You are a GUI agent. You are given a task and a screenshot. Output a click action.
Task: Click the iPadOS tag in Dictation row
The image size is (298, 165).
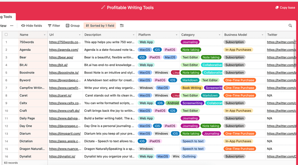[155, 141]
